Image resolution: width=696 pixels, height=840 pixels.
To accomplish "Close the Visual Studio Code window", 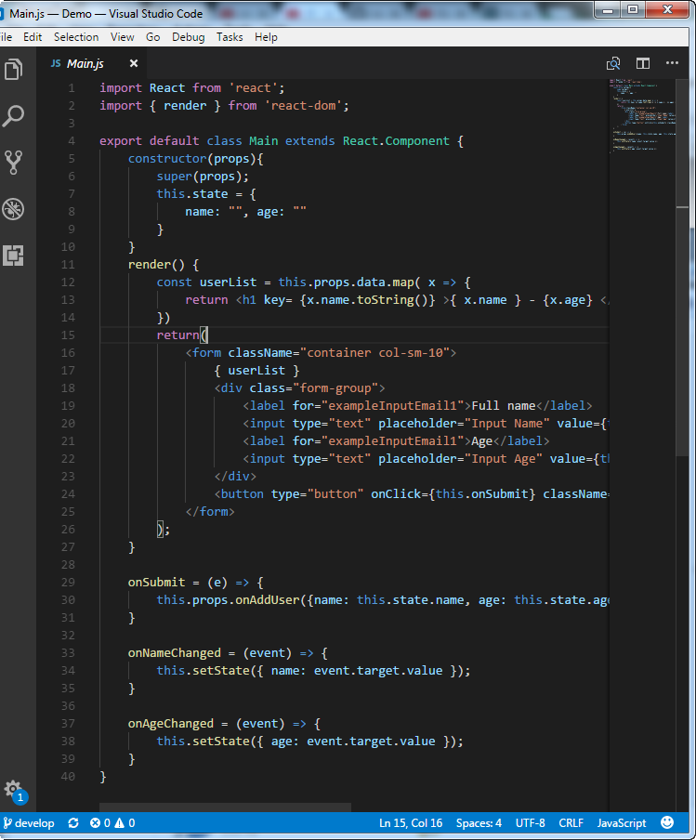I will click(x=667, y=9).
